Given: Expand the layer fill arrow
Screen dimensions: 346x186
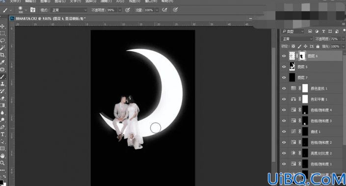Looking at the screenshot, I should pos(343,46).
